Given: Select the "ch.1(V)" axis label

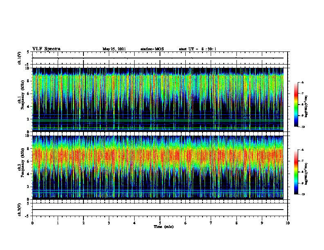Looking at the screenshot, I should point(20,58).
